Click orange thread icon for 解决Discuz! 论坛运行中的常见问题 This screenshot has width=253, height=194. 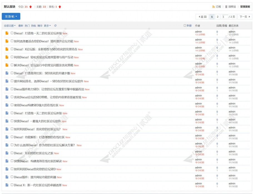(7, 65)
